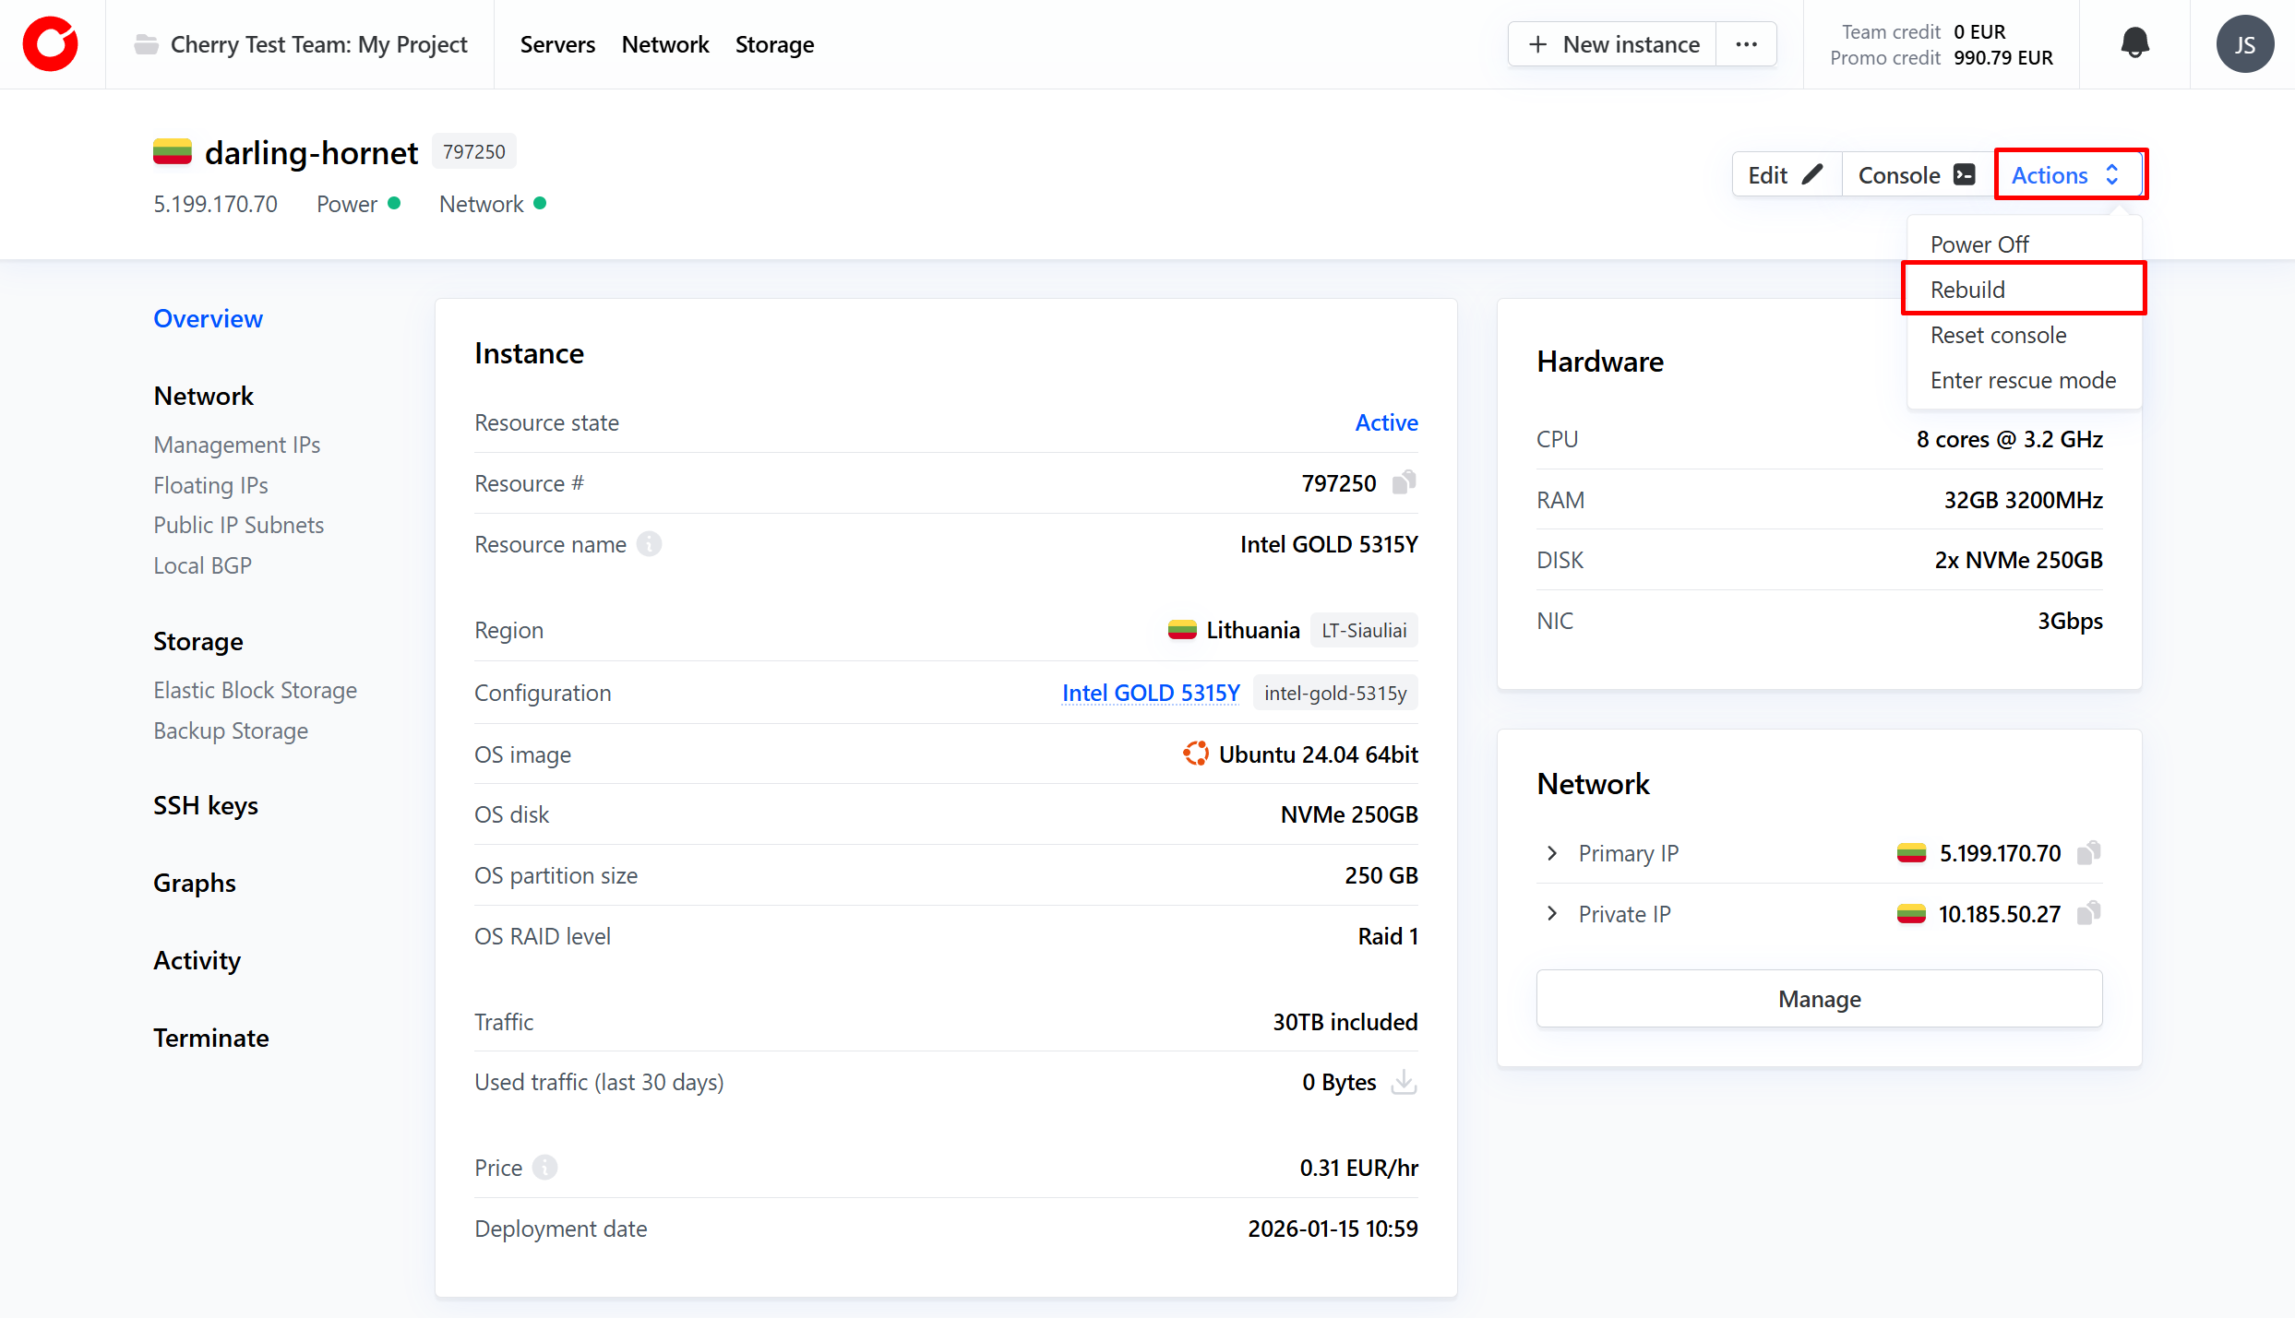Open more options next to New instance
The width and height of the screenshot is (2295, 1318).
click(x=1746, y=44)
